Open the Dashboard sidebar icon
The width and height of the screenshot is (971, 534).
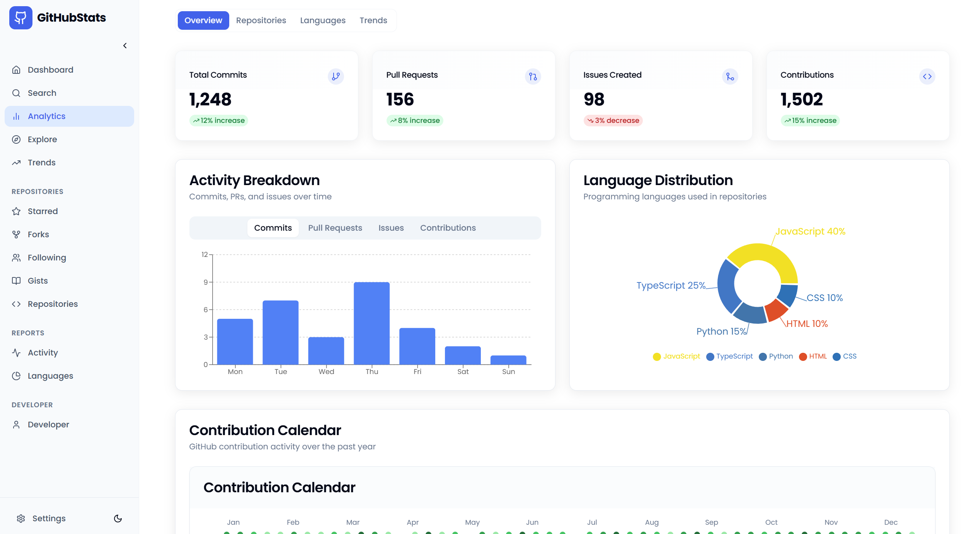click(16, 70)
